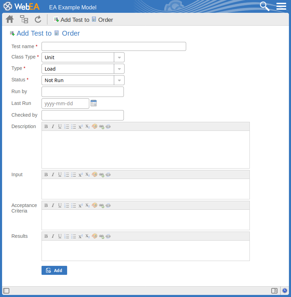Toggle the properties panel icon in status bar
This screenshot has height=297, width=291.
(x=274, y=291)
